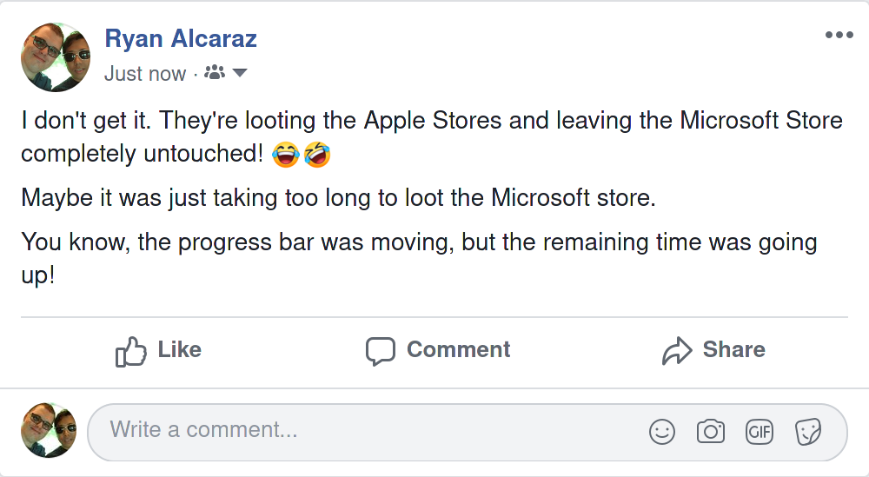Screen dimensions: 869x477
Task: Open Ryan Alcaraz's profile picture on the post
Action: (54, 56)
